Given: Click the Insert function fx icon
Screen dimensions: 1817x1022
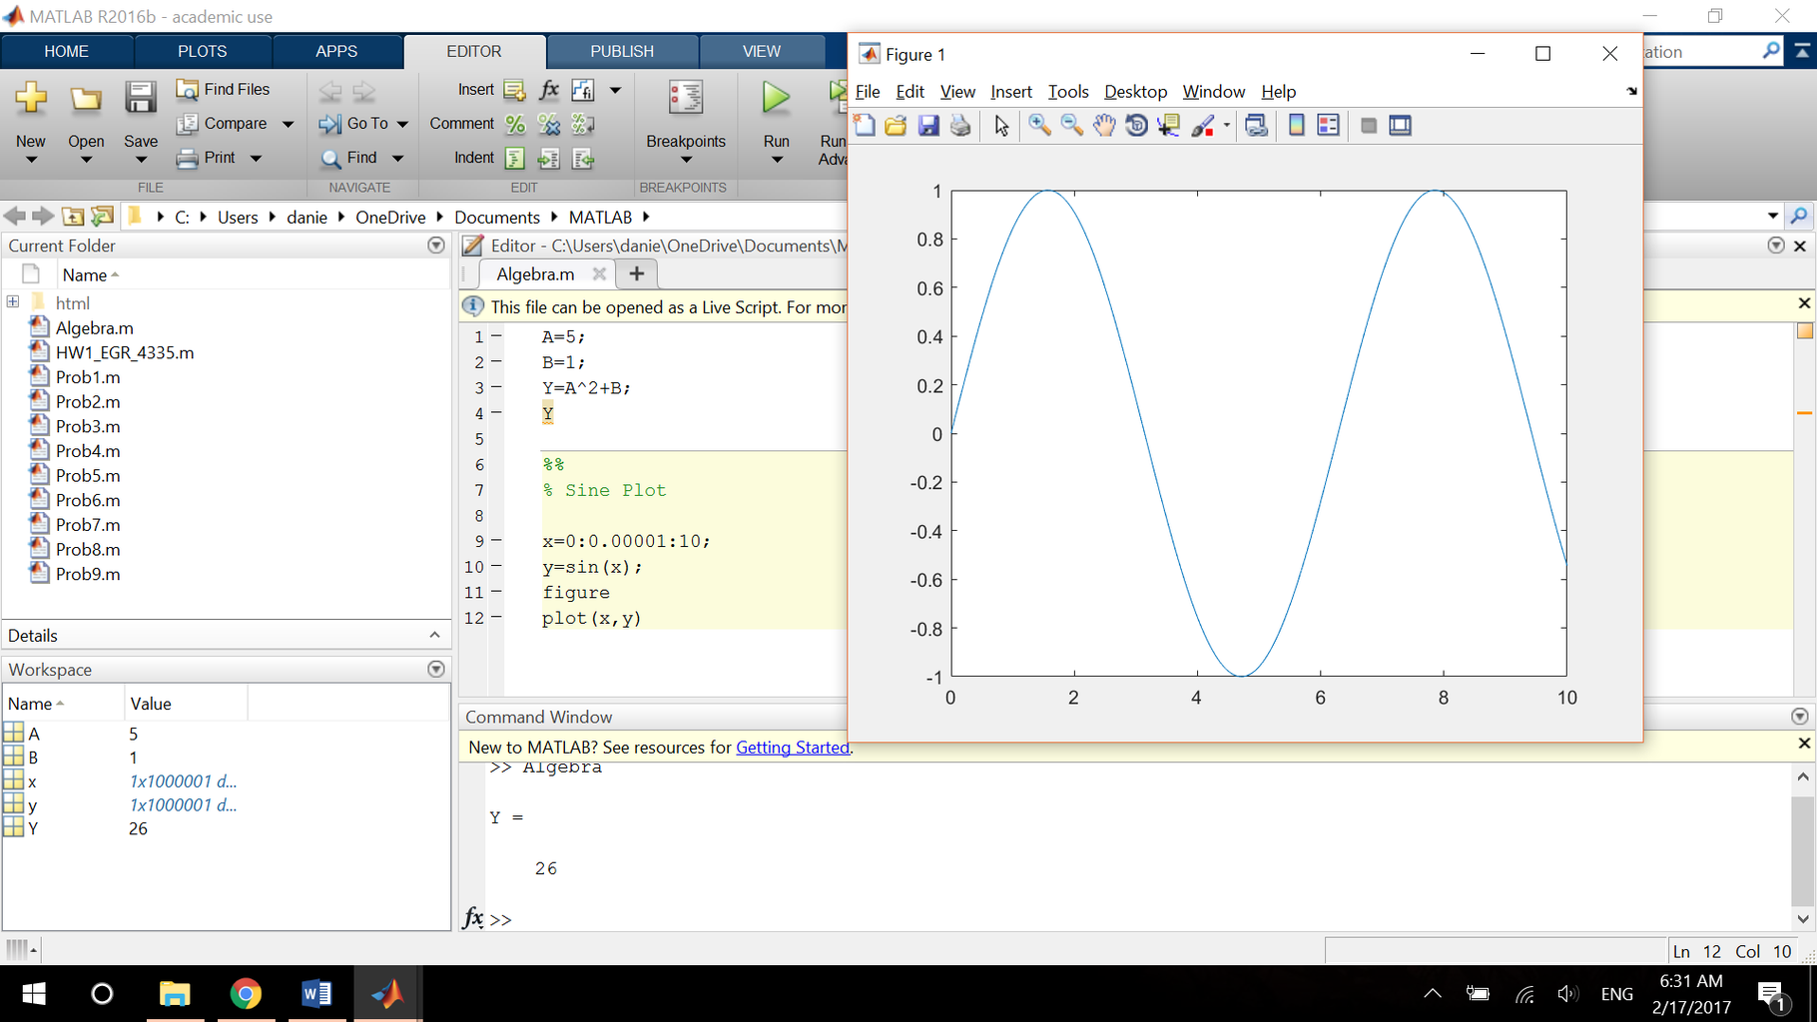Looking at the screenshot, I should [x=549, y=90].
